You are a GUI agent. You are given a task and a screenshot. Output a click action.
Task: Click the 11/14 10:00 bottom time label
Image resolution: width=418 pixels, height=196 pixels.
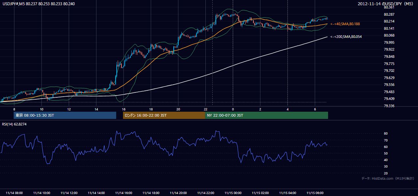tap(42, 193)
